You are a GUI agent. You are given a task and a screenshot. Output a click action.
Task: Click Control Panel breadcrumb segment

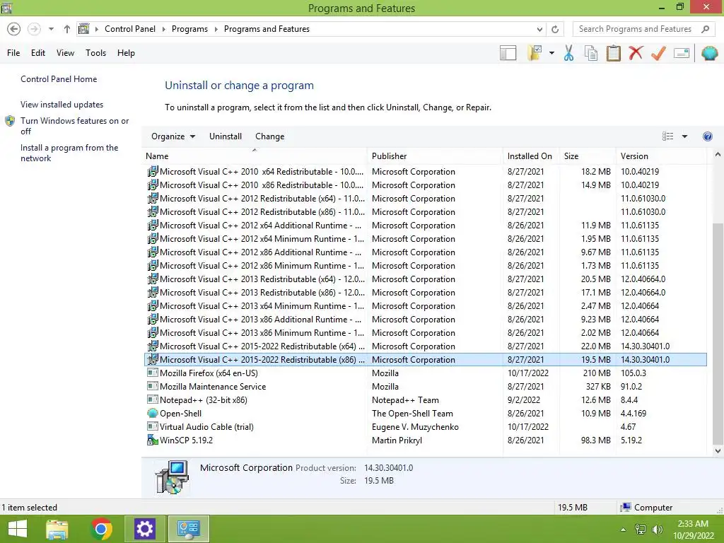point(130,29)
